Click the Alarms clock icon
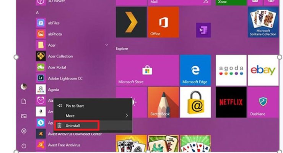This screenshot has height=153, width=283. [x=41, y=101]
